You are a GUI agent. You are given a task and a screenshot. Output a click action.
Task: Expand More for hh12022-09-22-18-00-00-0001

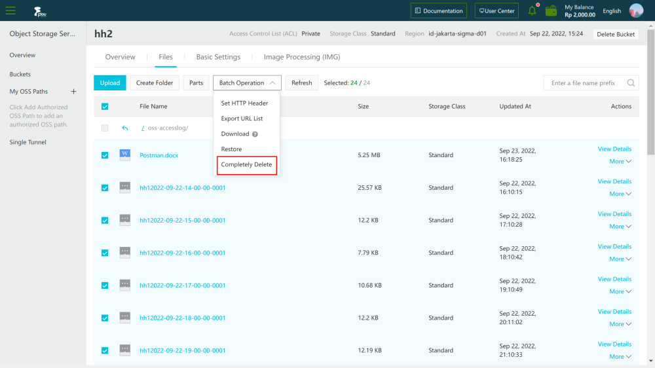[620, 324]
